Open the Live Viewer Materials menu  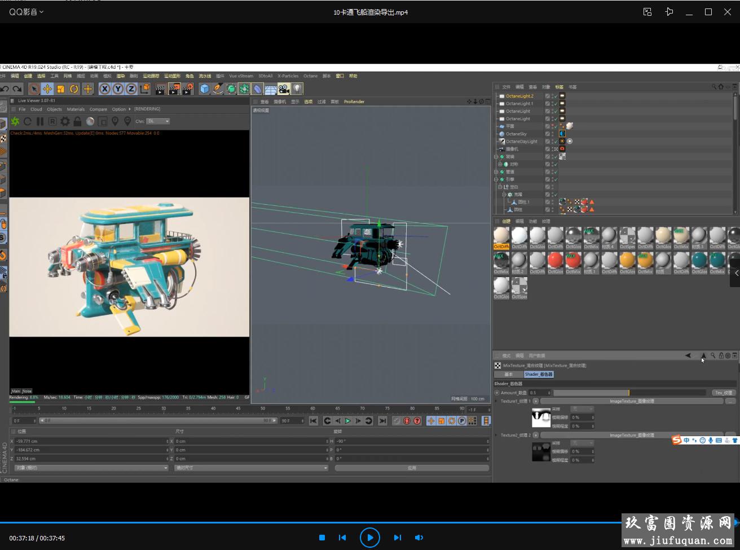click(76, 109)
